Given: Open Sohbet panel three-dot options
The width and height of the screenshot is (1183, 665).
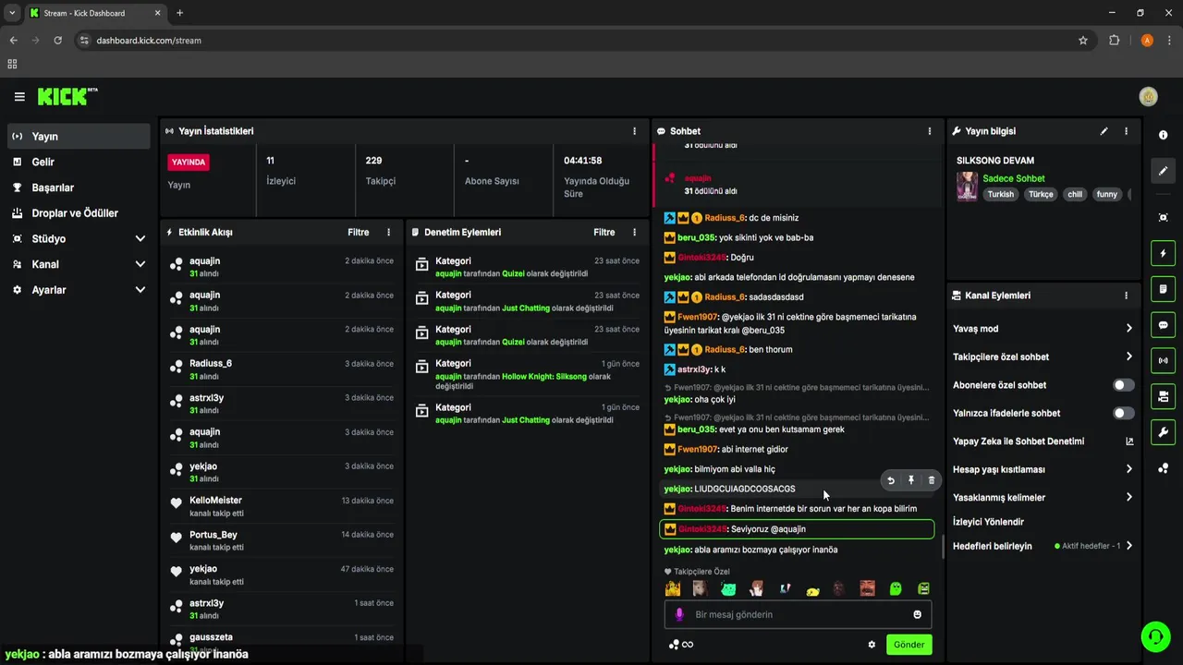Looking at the screenshot, I should coord(930,131).
